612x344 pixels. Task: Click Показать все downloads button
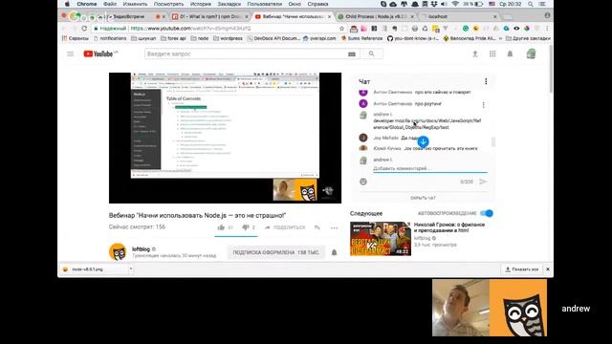pos(522,269)
